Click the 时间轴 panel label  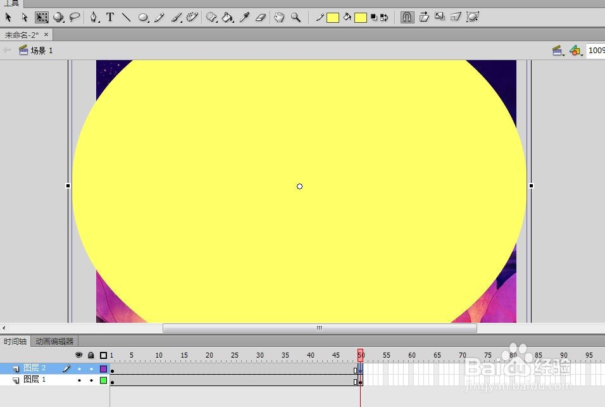(15, 341)
